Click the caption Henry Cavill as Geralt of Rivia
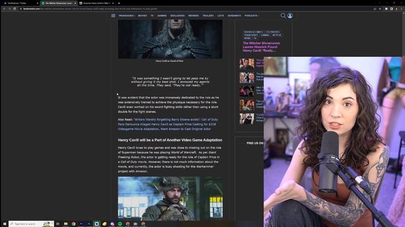This screenshot has width=405, height=227. pos(170,61)
